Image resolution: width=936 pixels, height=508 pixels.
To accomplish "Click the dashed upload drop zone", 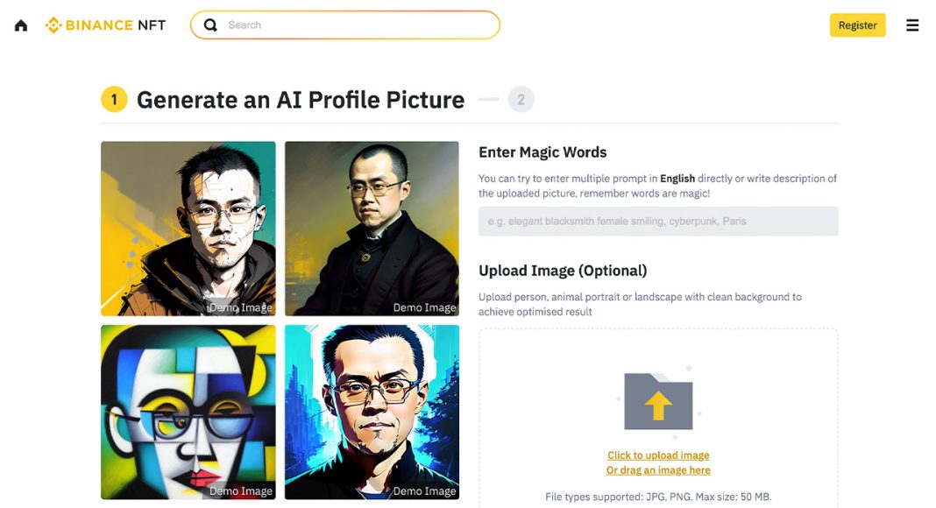I will (x=658, y=418).
